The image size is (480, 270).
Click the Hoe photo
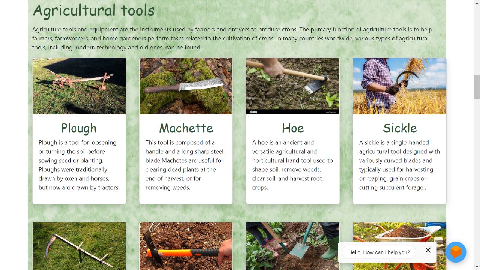292,86
